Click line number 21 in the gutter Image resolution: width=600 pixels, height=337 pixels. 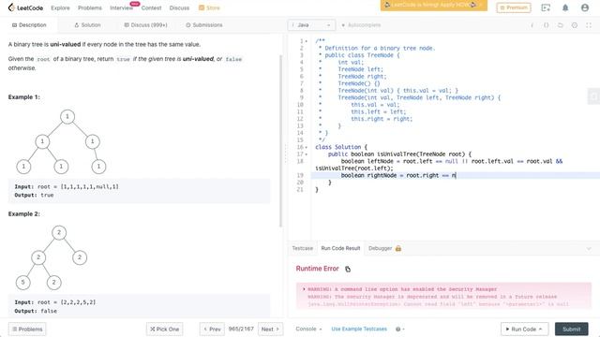point(300,189)
